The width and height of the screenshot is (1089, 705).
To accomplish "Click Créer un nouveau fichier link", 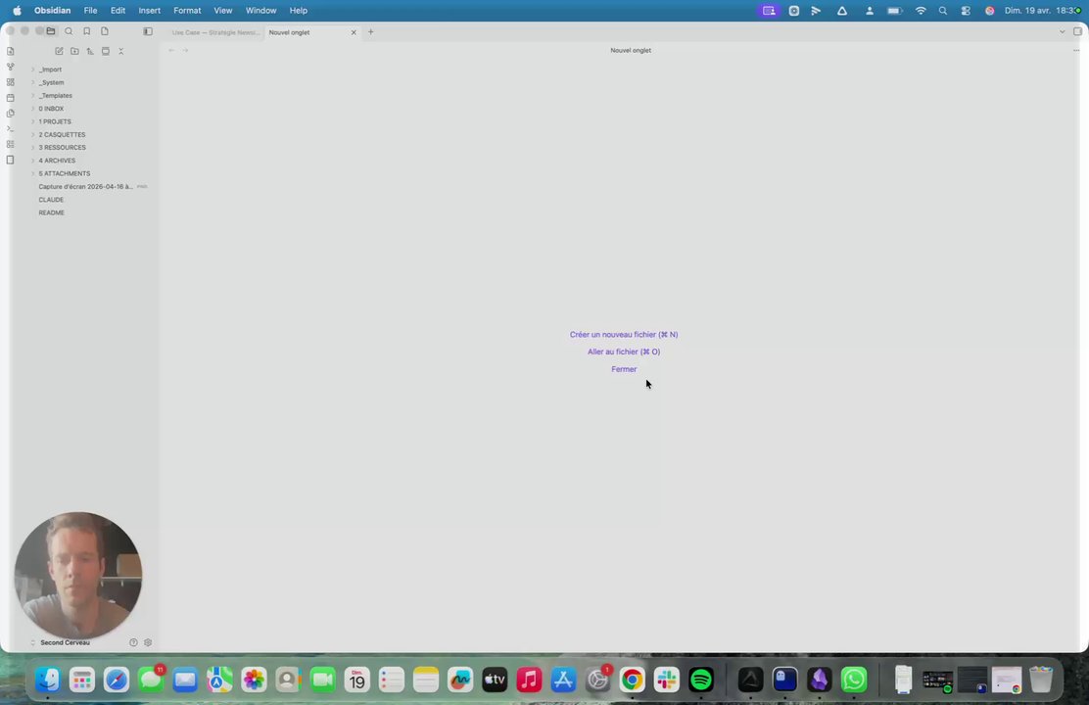I will pos(624,335).
